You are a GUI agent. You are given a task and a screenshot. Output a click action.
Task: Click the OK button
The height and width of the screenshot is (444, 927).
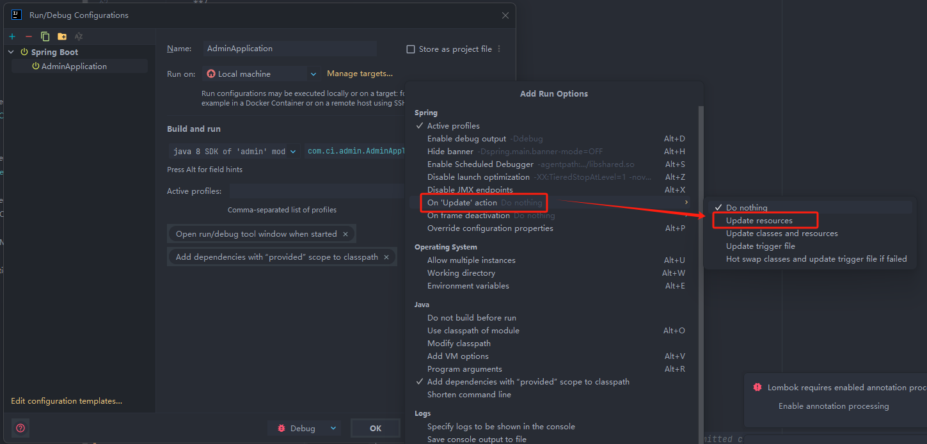376,428
